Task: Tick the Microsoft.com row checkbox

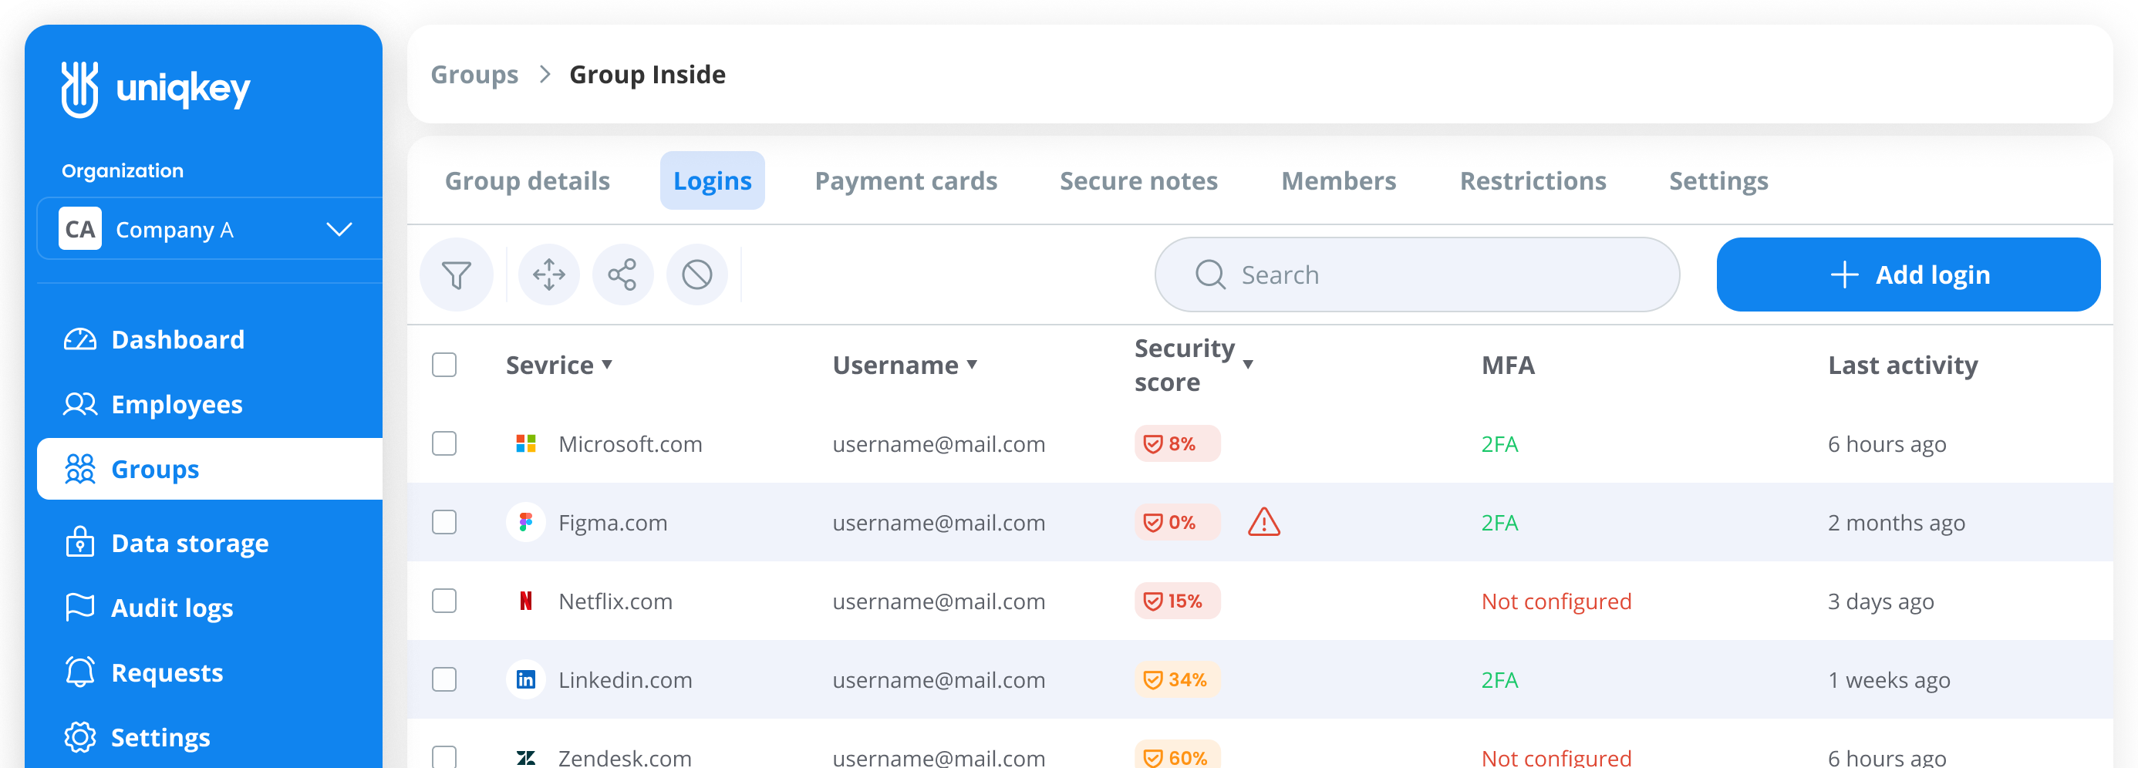Action: point(444,443)
